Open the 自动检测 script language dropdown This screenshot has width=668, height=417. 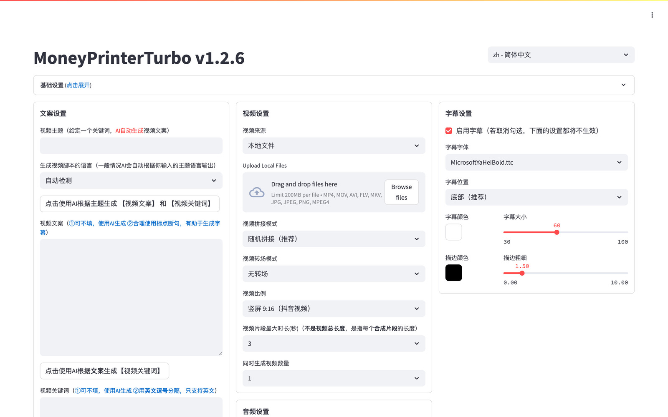(x=131, y=181)
